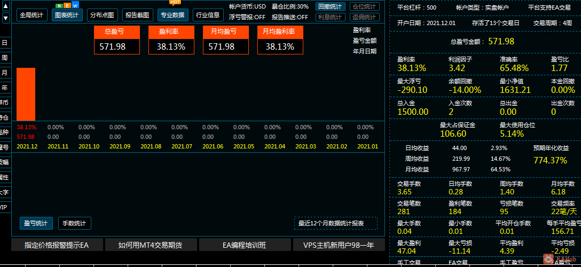The height and width of the screenshot is (267, 581).
Task: Open the 指定价格报警提示EA link
Action: click(57, 245)
